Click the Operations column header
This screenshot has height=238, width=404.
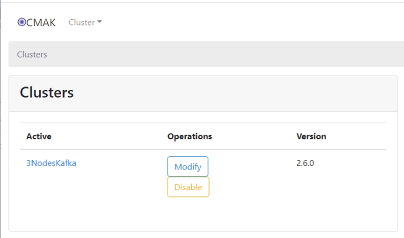point(190,136)
